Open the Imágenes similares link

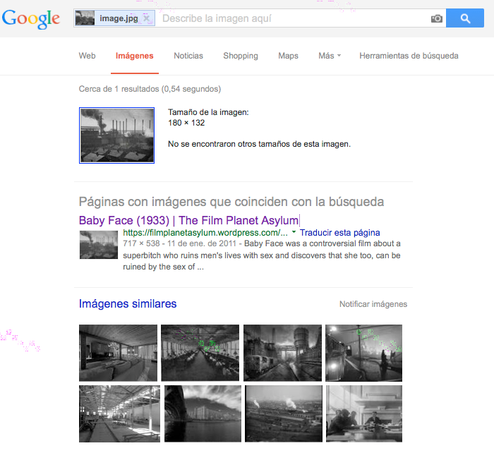(x=128, y=304)
